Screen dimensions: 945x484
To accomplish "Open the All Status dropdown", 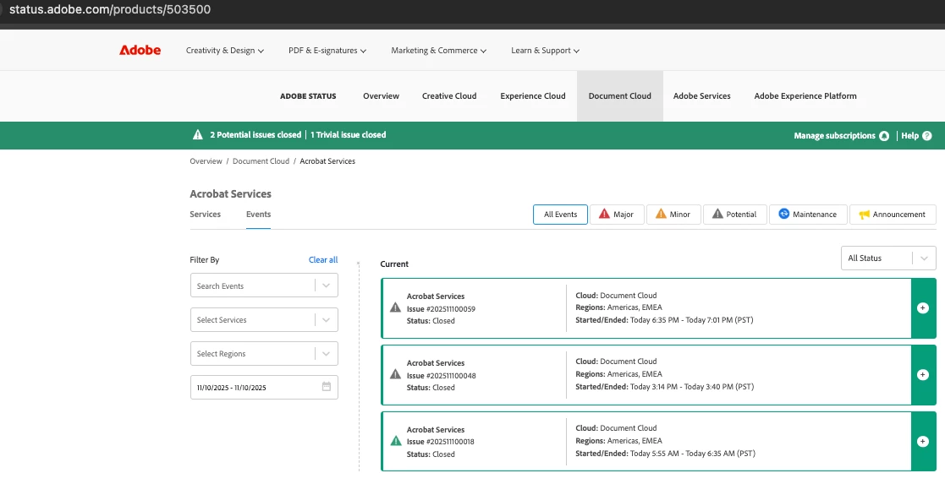I will click(x=888, y=258).
